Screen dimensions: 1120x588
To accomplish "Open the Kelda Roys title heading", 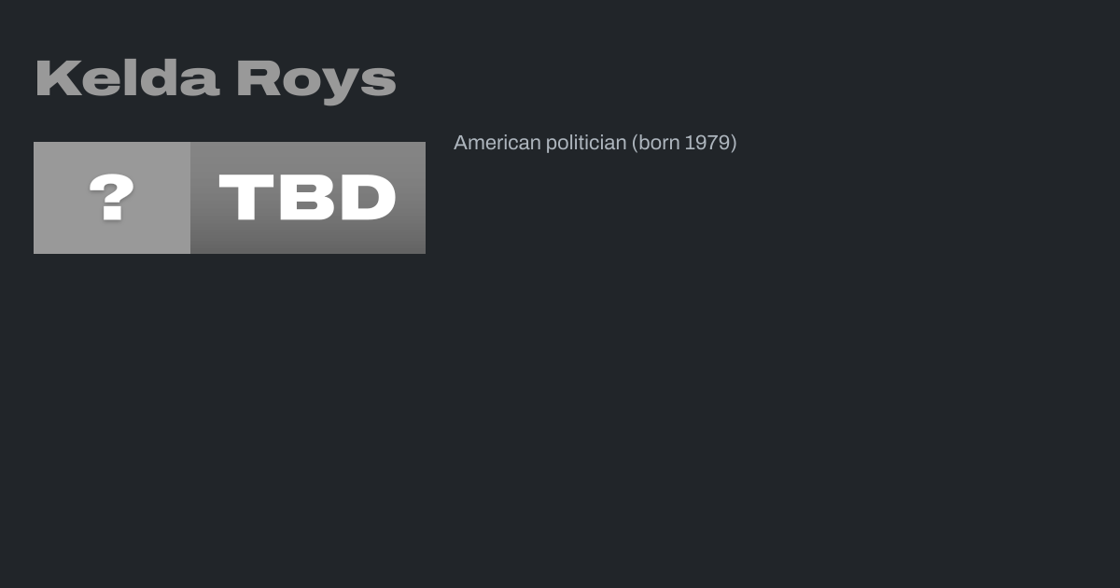I will click(x=216, y=79).
